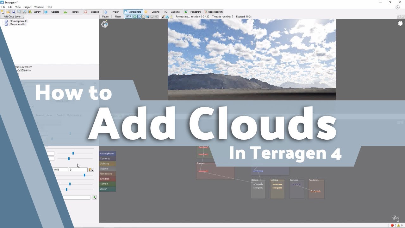Toggle the sun icon in preview toolbar

point(143,16)
